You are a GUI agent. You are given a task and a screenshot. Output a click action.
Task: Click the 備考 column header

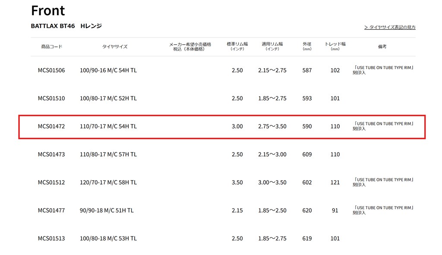pyautogui.click(x=382, y=47)
